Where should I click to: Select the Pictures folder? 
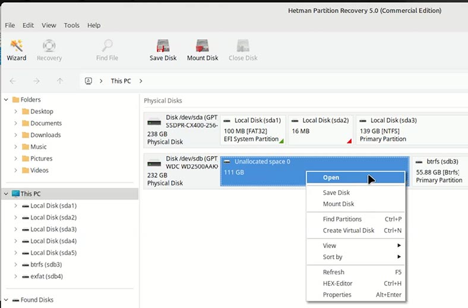pos(41,158)
